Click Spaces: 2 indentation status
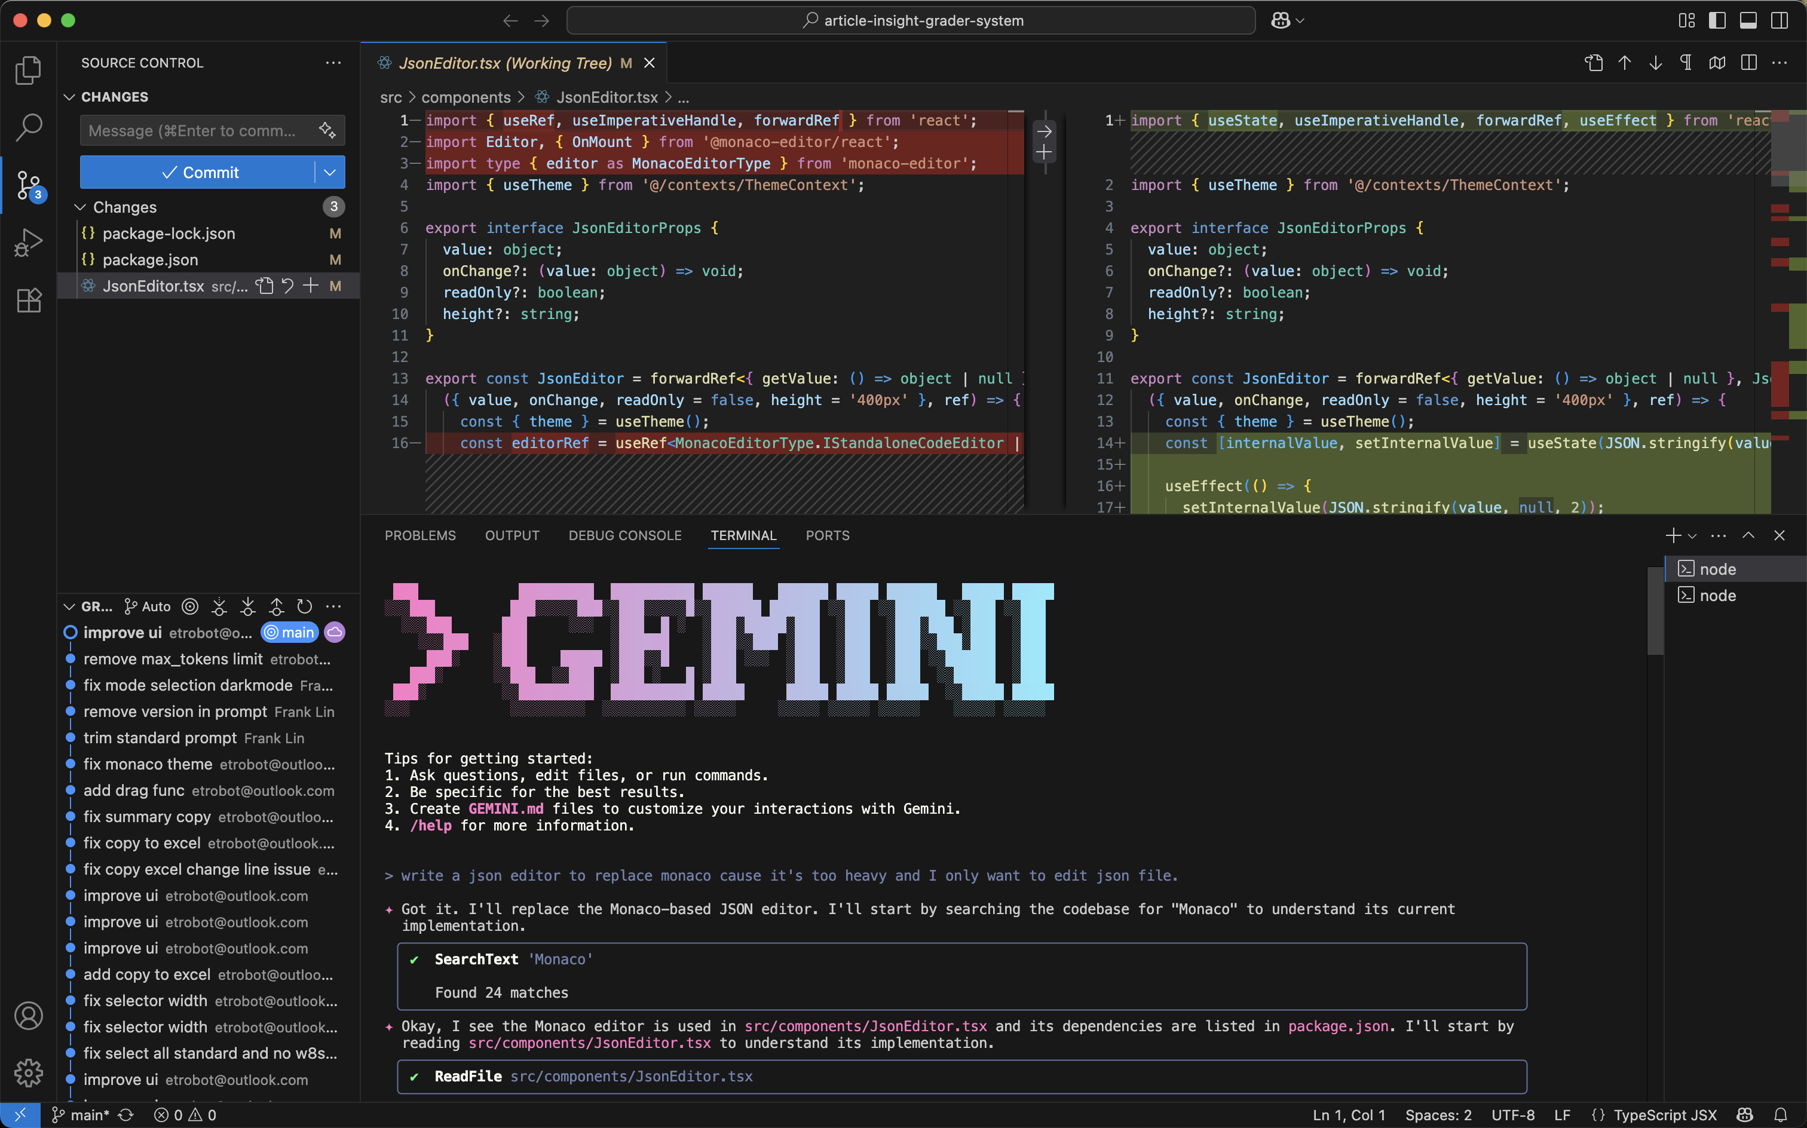The width and height of the screenshot is (1807, 1128). point(1438,1115)
